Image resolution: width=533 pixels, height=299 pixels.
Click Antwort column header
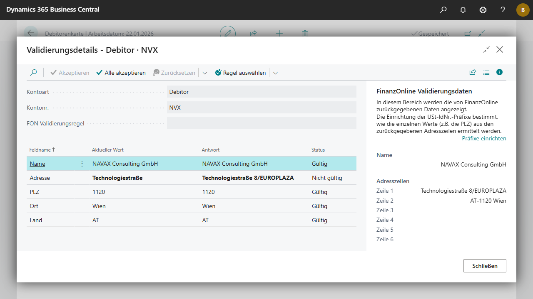pos(211,150)
